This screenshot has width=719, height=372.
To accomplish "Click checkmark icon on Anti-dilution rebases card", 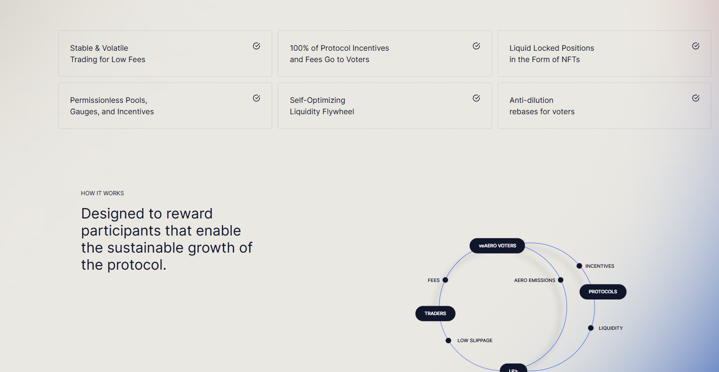I will coord(696,98).
